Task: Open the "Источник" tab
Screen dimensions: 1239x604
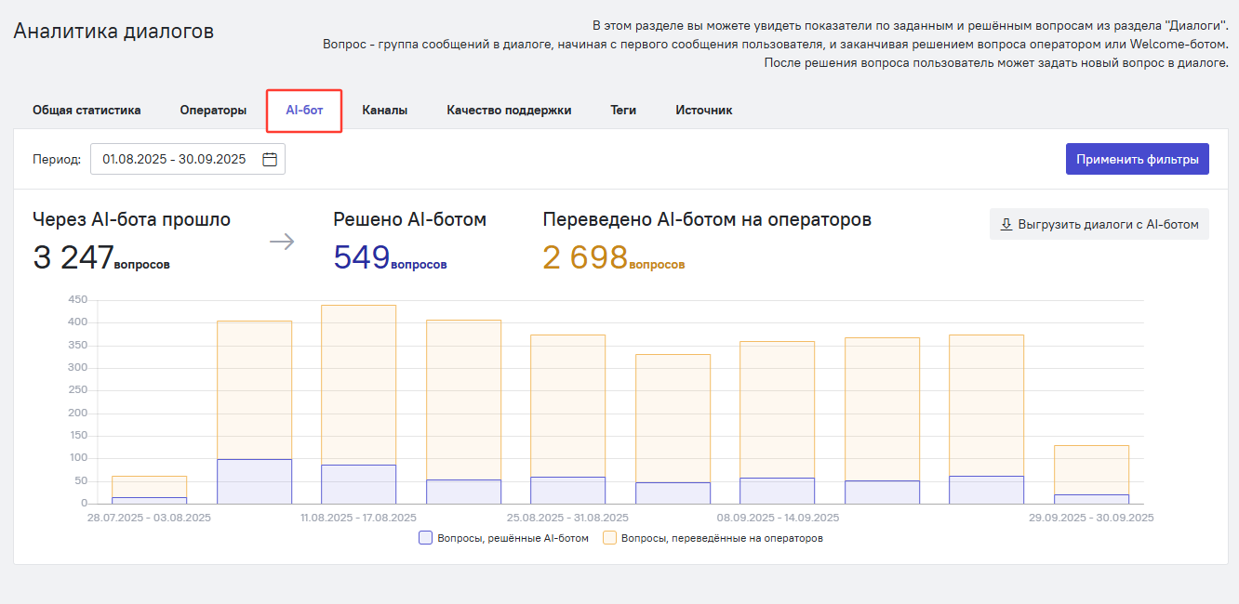Action: coord(703,110)
